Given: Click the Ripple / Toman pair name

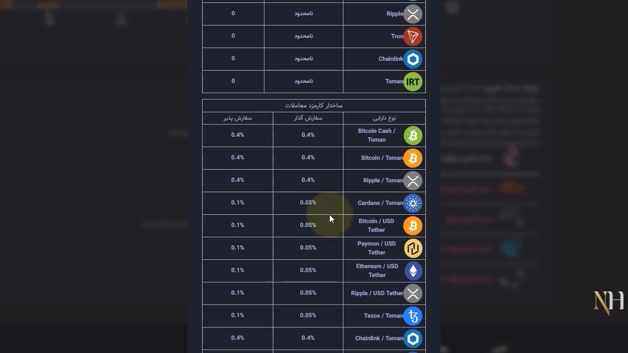Looking at the screenshot, I should coord(383,180).
